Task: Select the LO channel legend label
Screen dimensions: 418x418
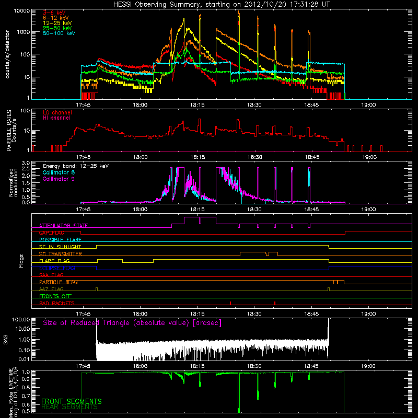Action: (57, 112)
